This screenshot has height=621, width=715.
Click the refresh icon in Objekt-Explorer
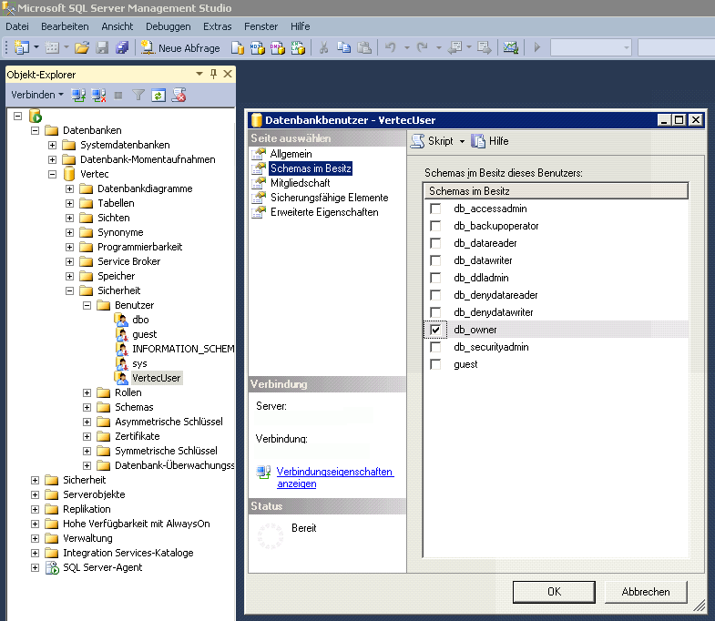tap(158, 95)
